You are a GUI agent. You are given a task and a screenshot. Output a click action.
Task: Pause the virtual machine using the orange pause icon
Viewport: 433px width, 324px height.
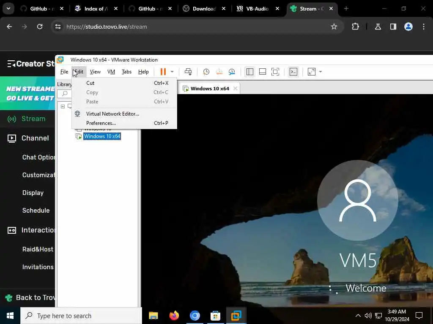coord(163,72)
